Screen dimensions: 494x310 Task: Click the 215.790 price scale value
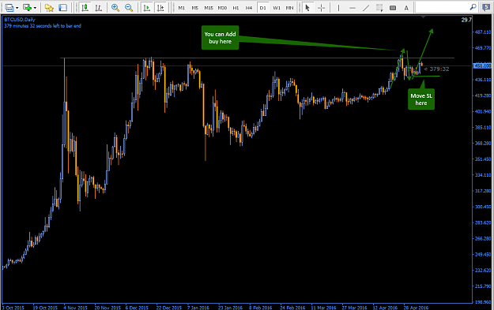pyautogui.click(x=483, y=286)
